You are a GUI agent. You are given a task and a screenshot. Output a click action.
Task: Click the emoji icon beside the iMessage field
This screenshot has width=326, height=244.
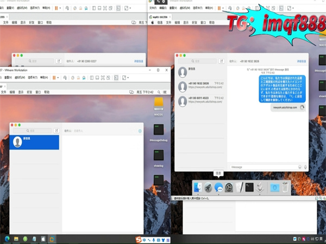tap(299, 166)
